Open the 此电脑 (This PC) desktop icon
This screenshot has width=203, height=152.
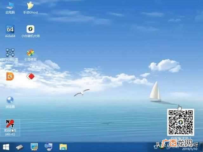10,8
